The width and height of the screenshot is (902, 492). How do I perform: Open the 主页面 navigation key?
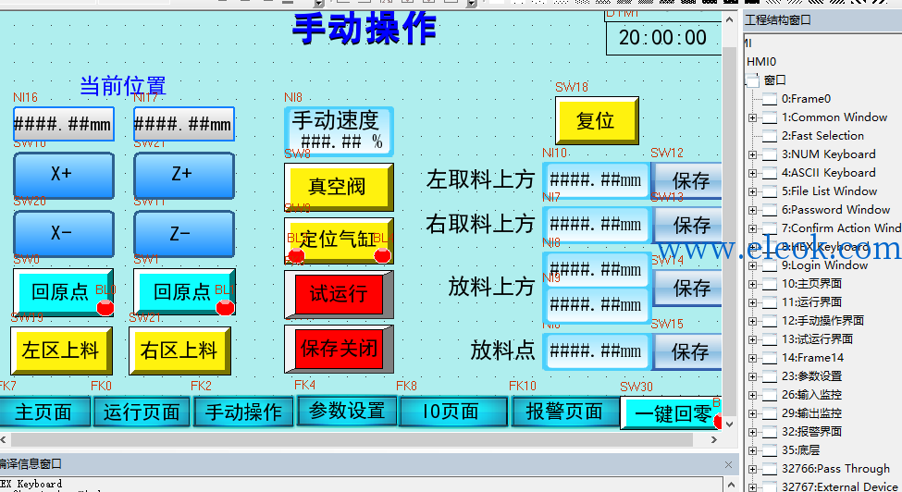(44, 412)
